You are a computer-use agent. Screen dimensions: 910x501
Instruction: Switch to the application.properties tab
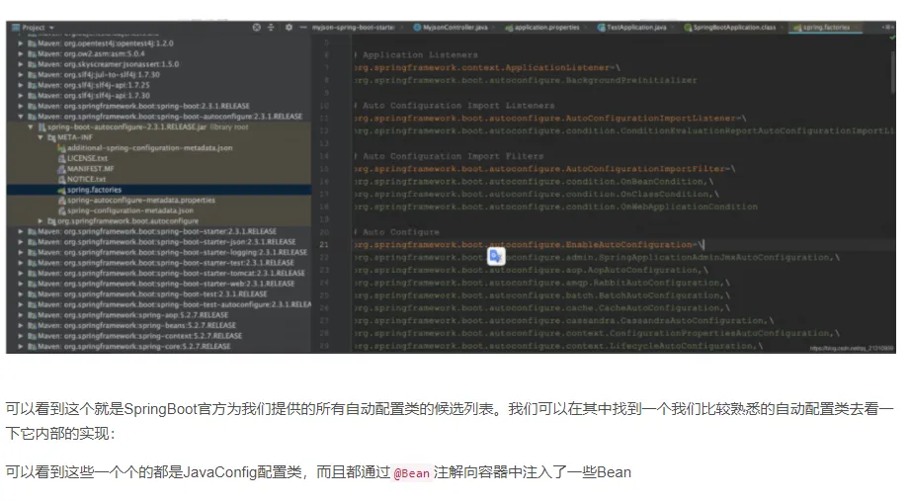[x=546, y=28]
